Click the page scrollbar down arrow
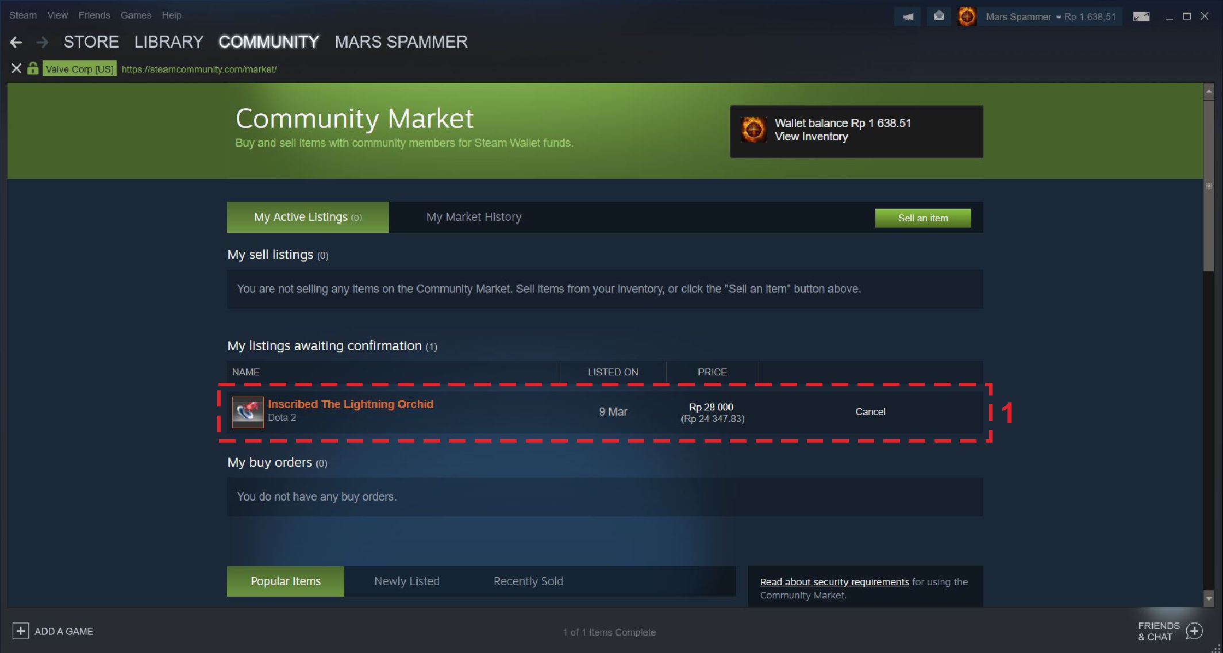The height and width of the screenshot is (653, 1223). tap(1209, 599)
